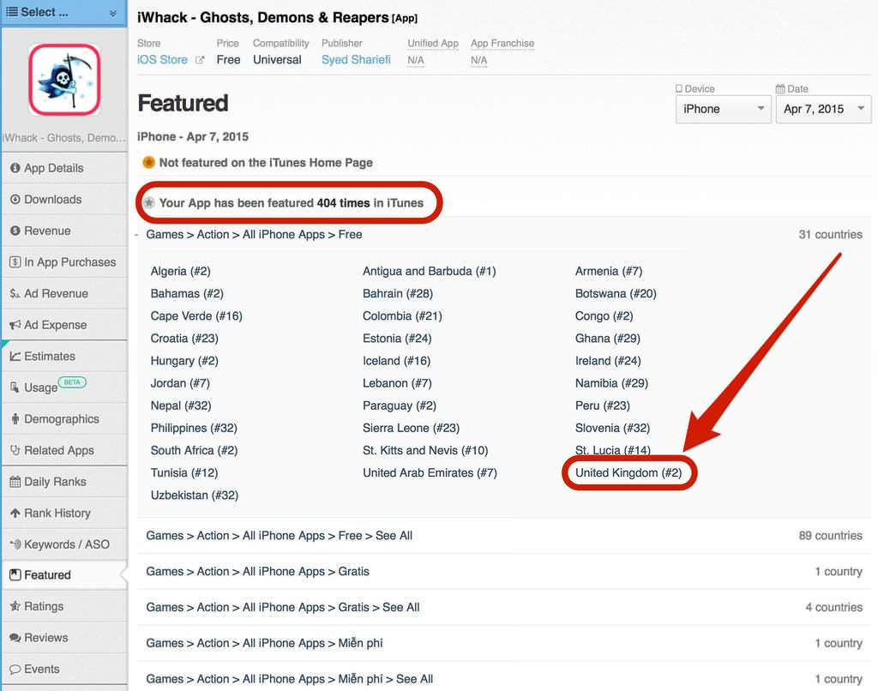
Task: Click South Africa (#2) entry
Action: [194, 451]
